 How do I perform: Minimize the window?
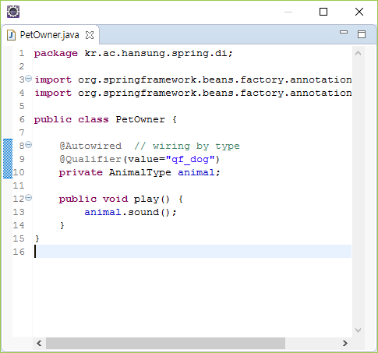click(288, 12)
